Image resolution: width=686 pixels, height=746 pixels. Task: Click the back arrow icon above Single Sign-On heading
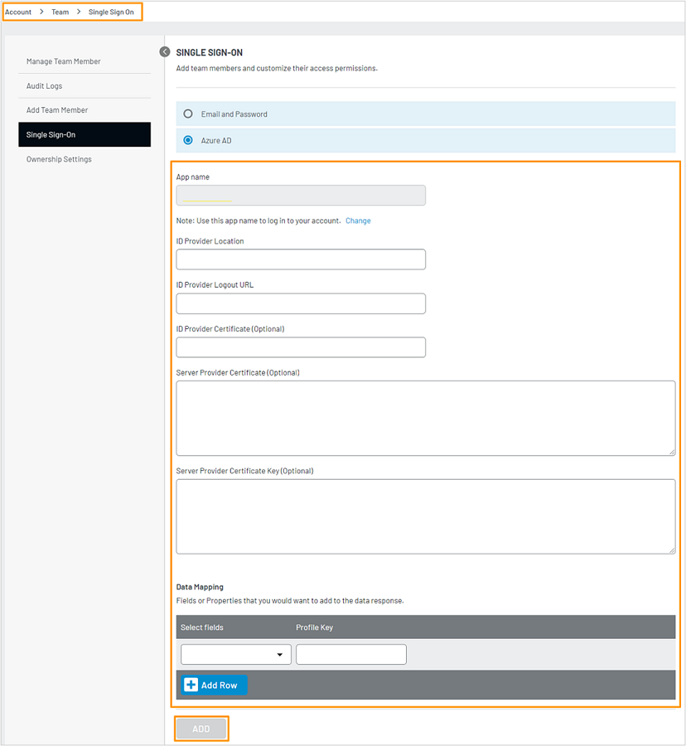[x=164, y=51]
